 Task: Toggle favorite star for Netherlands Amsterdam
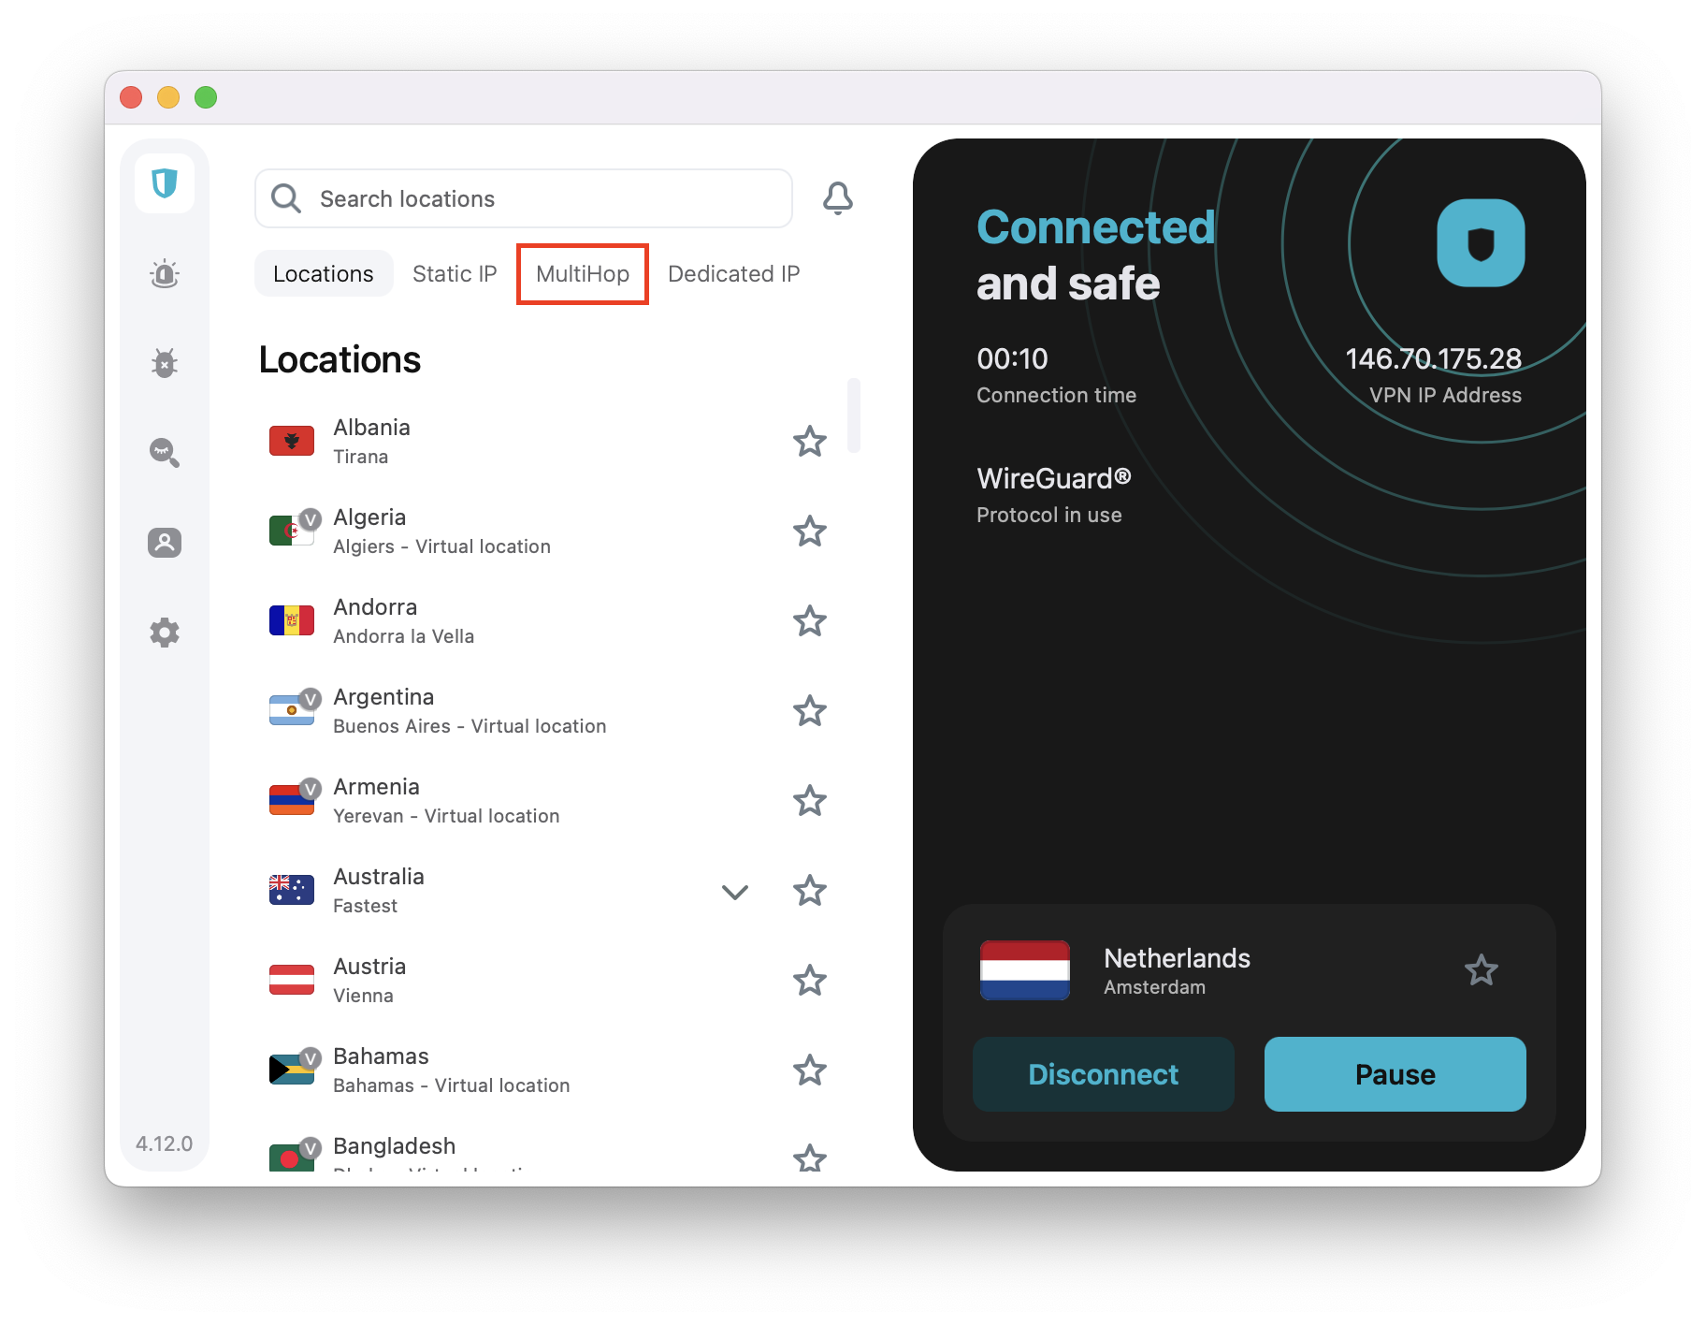click(x=1482, y=970)
